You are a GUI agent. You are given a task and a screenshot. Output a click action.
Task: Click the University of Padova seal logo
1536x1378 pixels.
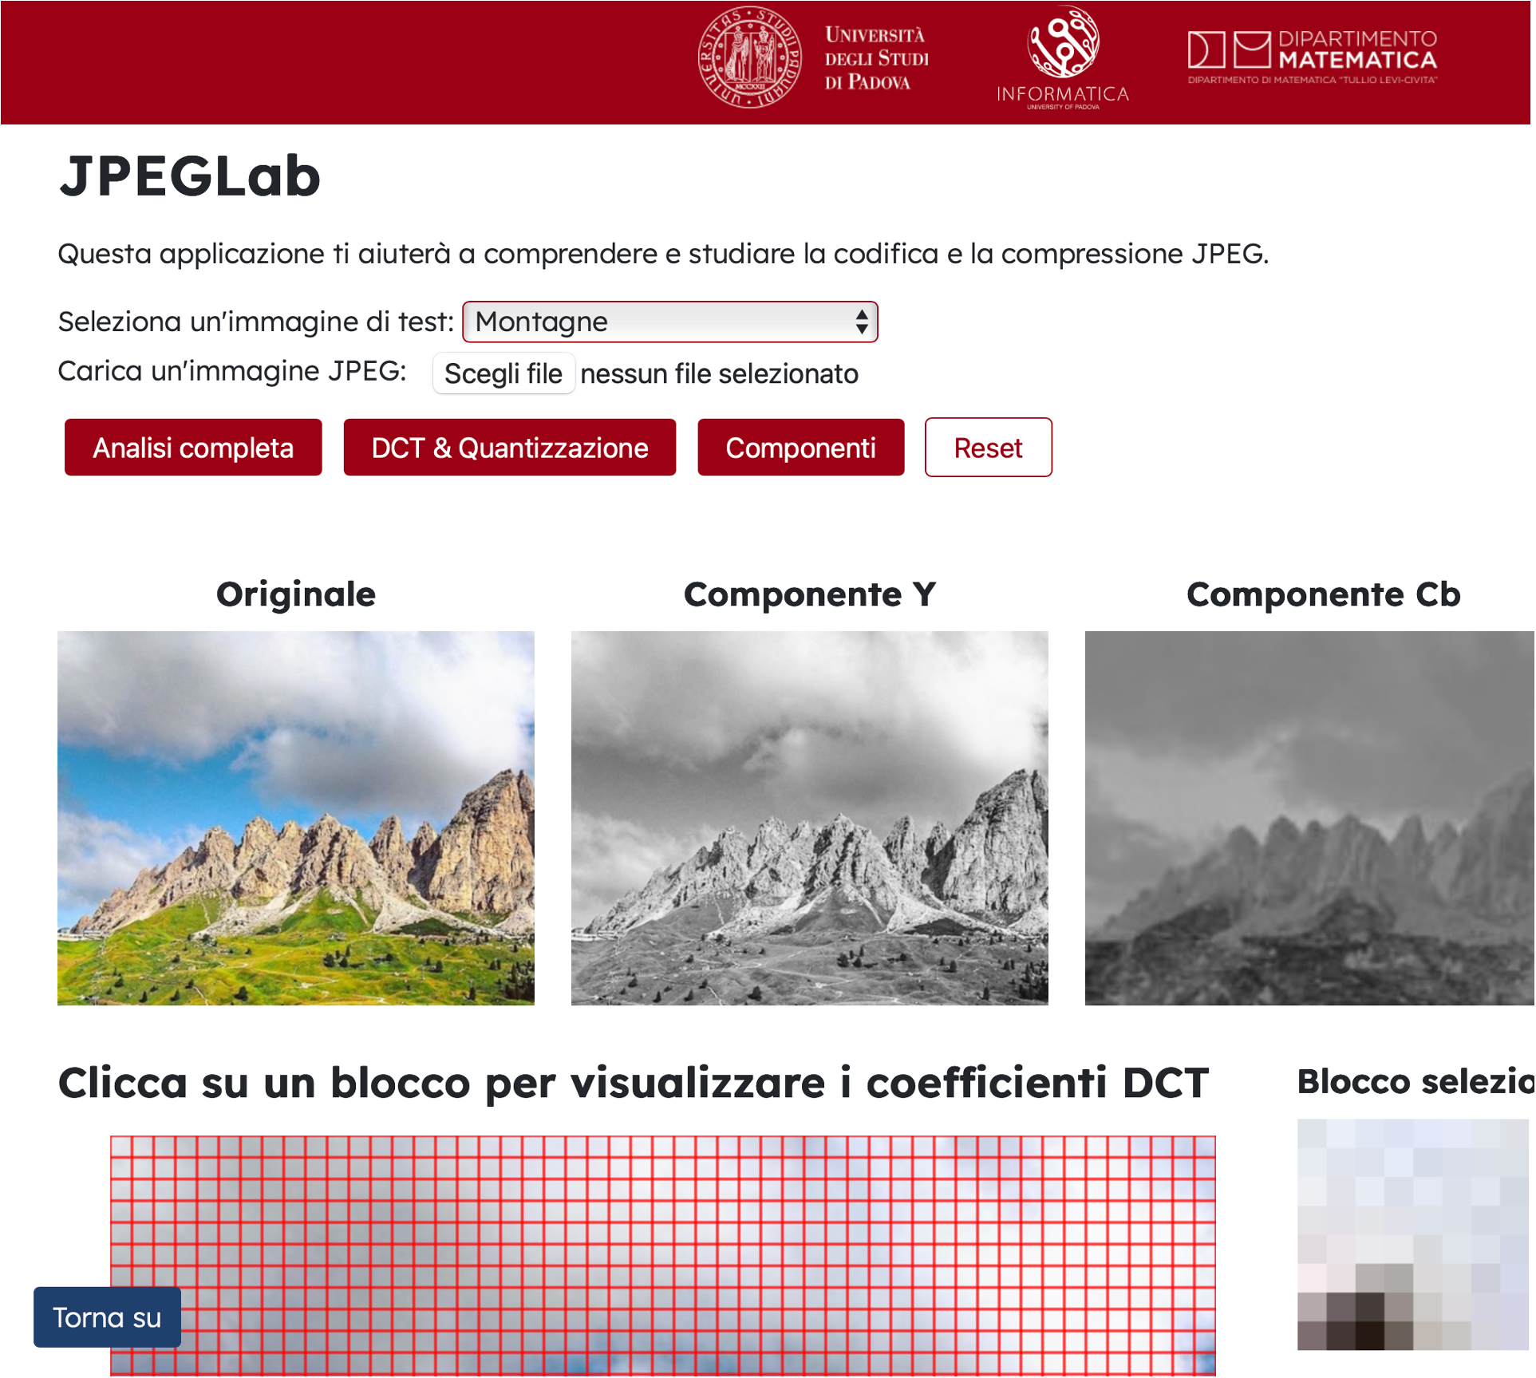749,57
